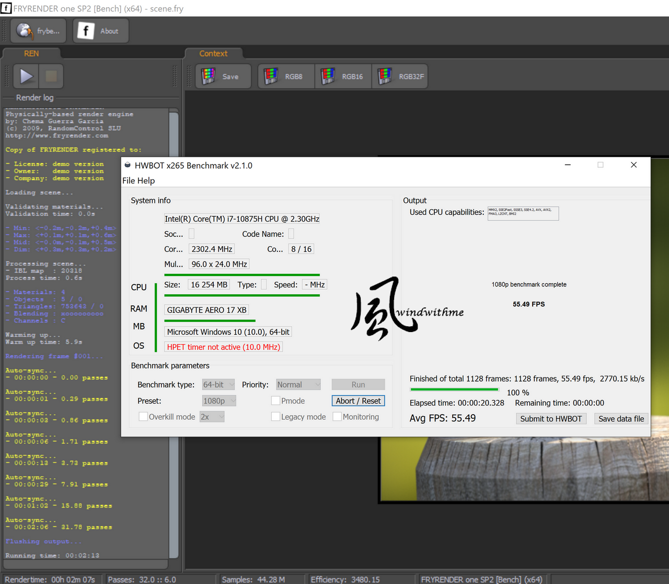Screen dimensions: 669x584
Task: Click the Render log panel heading
Action: [x=34, y=98]
